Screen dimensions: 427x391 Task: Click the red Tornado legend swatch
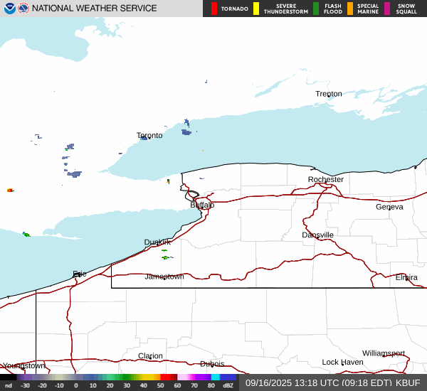click(x=214, y=9)
